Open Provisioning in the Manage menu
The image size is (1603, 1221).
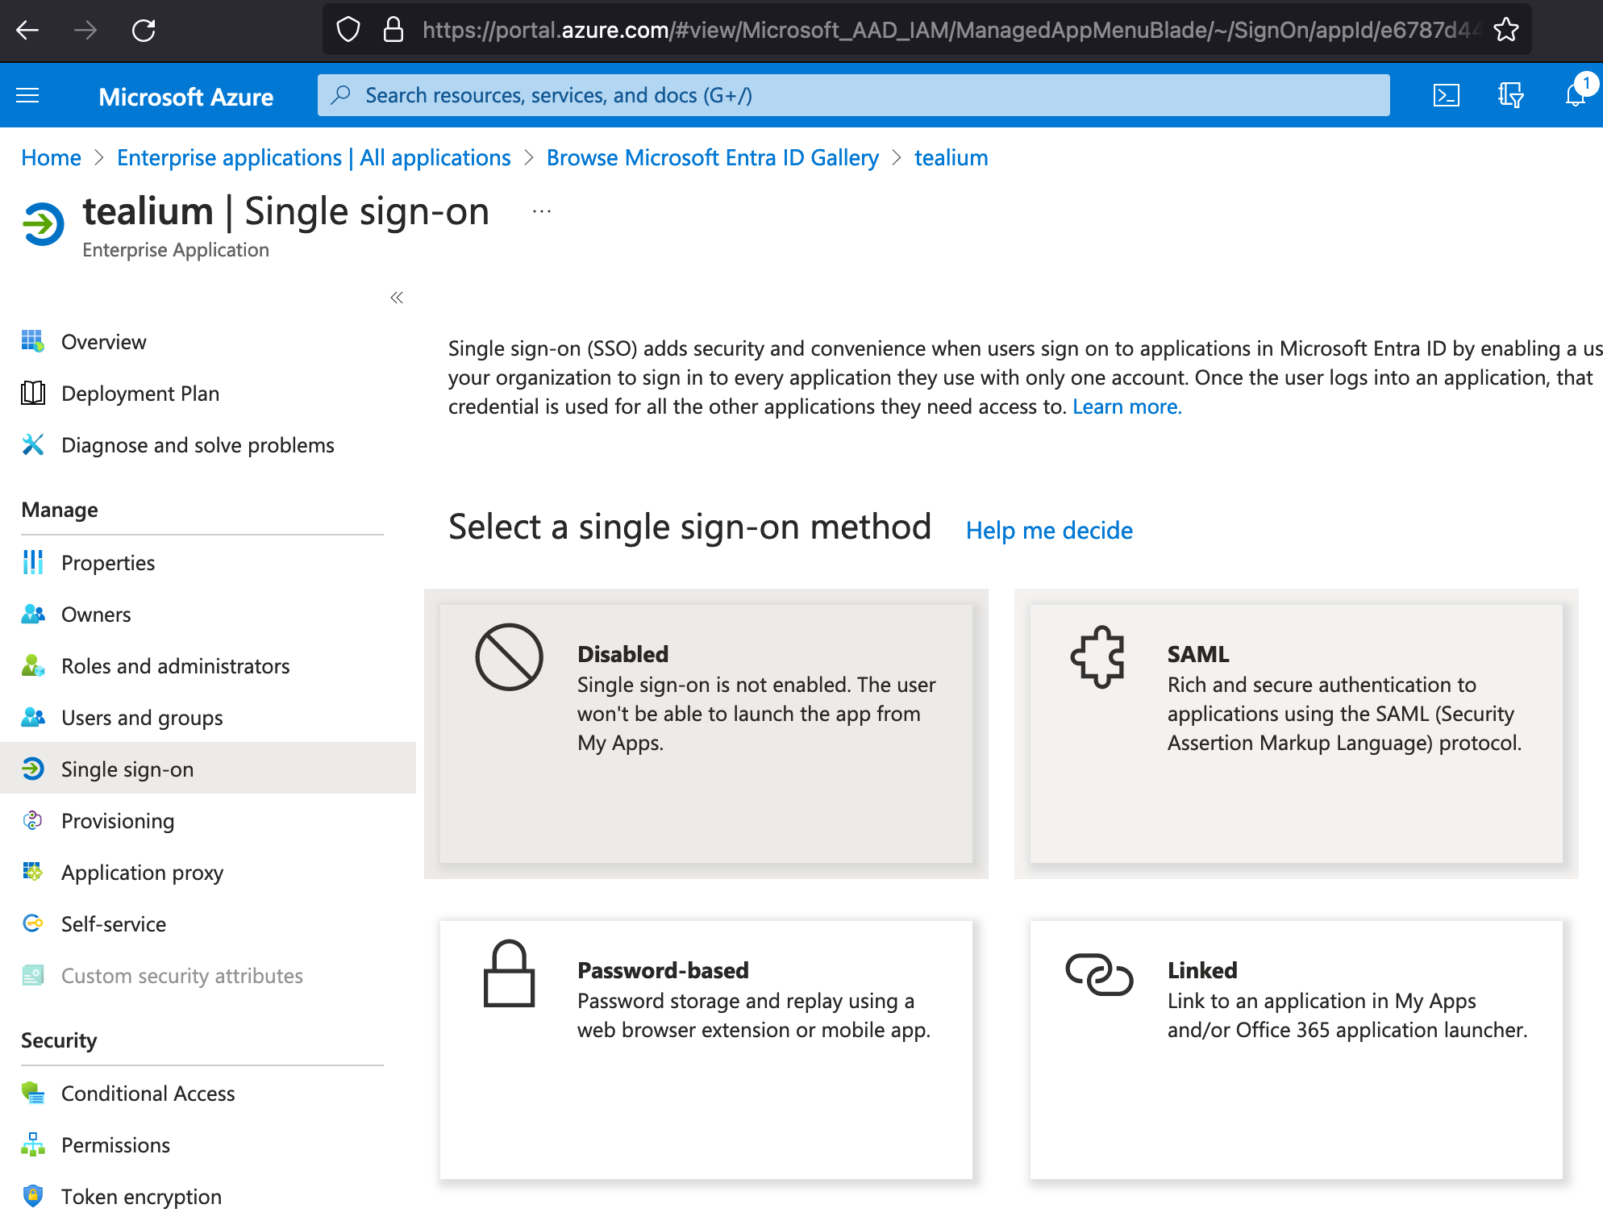[x=118, y=821]
